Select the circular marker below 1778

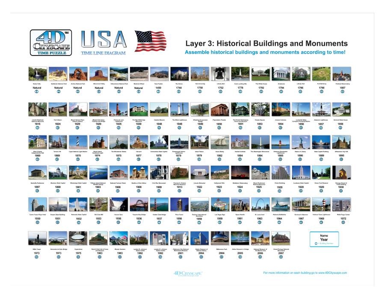[x=240, y=92]
